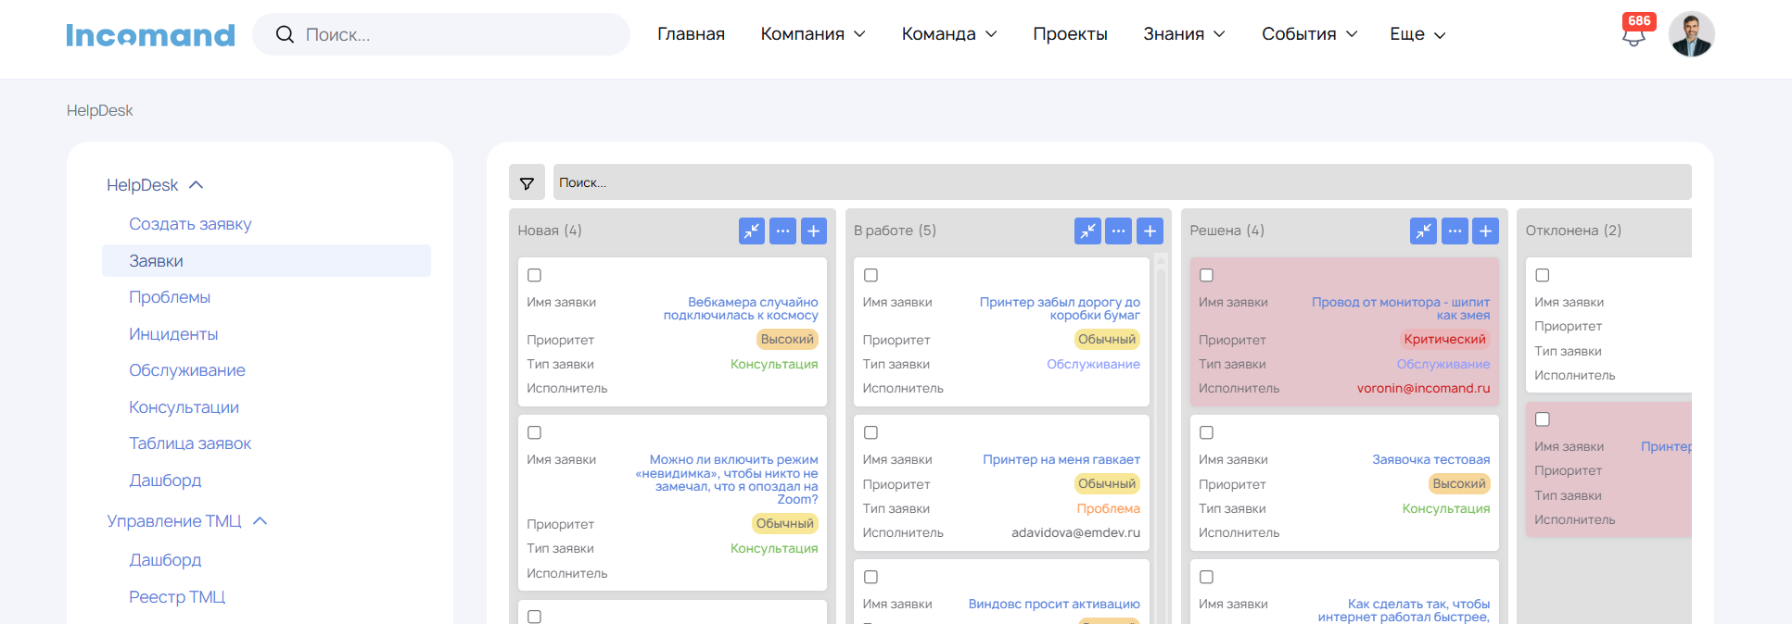Screen dimensions: 1792x624
Task: Click the filter funnel icon
Action: [527, 183]
